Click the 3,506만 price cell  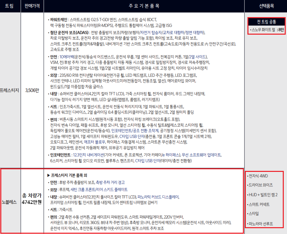pyautogui.click(x=32, y=90)
